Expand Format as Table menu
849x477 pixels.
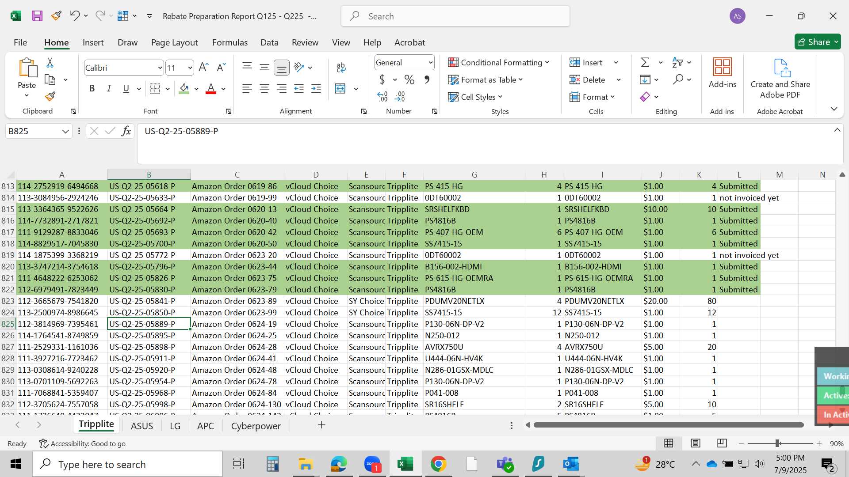(x=485, y=80)
